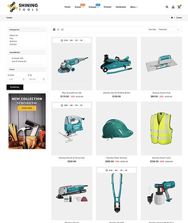
Task: Click Shop Now on New Collection banner
Action: (x=27, y=108)
